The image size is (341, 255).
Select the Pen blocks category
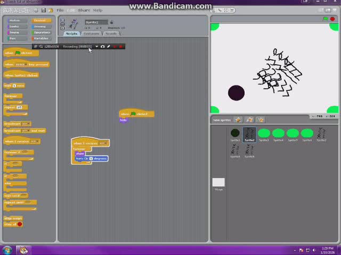click(x=18, y=38)
